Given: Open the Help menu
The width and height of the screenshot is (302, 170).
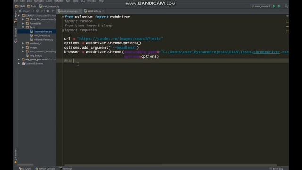Looking at the screenshot, I should (101, 1).
